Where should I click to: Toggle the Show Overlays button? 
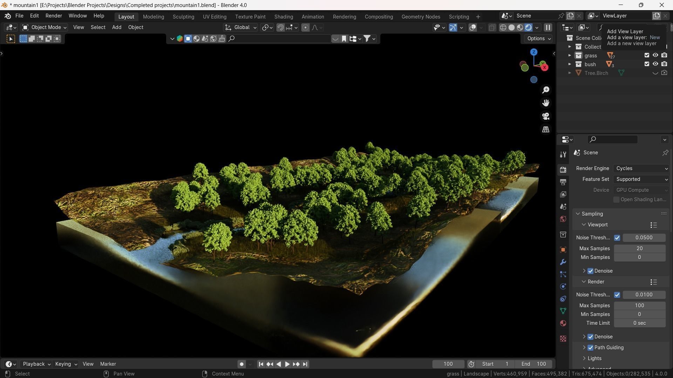473,27
